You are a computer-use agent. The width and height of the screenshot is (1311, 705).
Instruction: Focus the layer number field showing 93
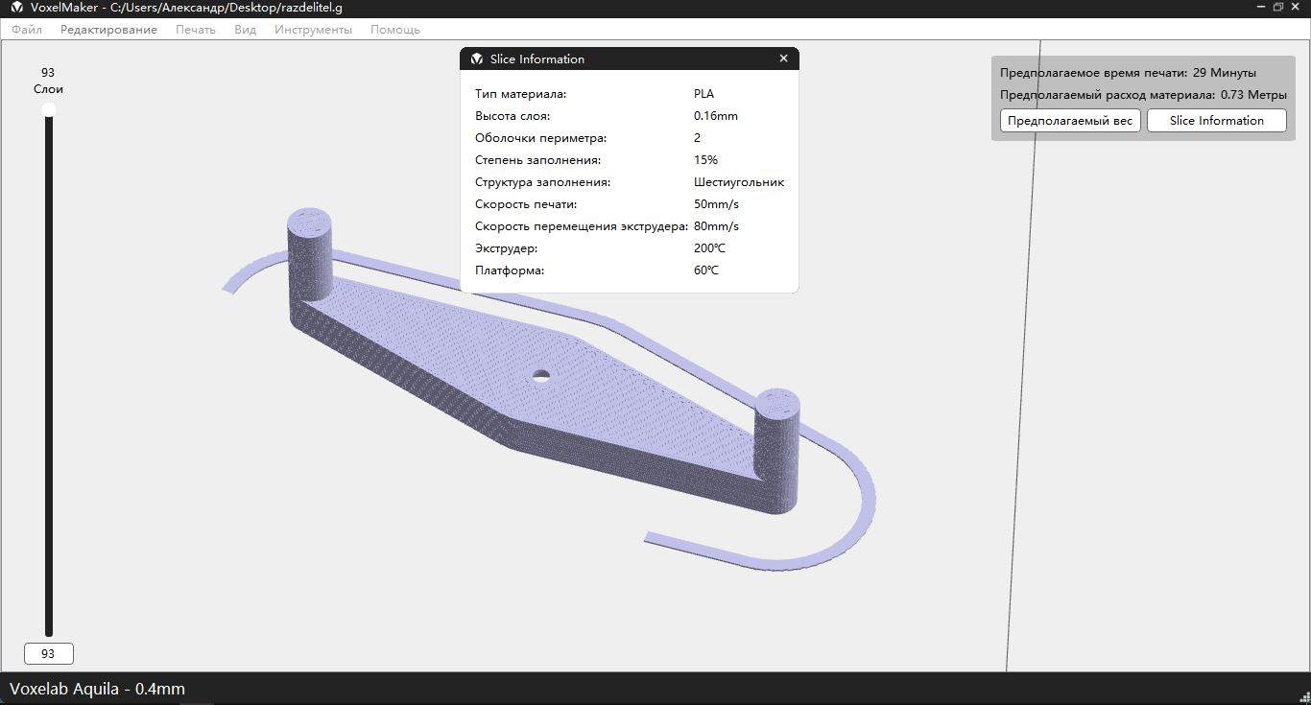(x=49, y=654)
